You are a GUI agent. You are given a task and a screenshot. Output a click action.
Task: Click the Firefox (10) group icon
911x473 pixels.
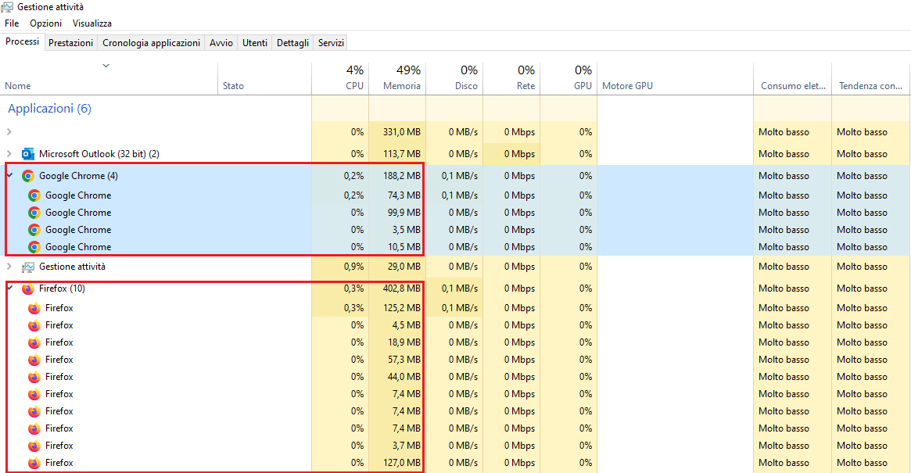point(28,288)
